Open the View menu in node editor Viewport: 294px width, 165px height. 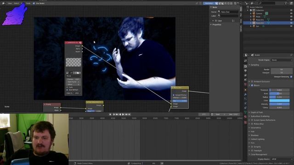tap(10, 3)
